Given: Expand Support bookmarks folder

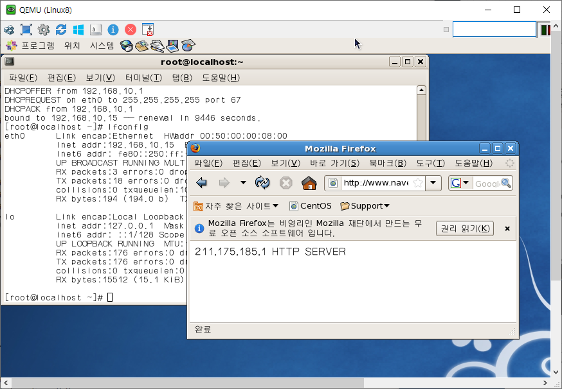Looking at the screenshot, I should 365,206.
